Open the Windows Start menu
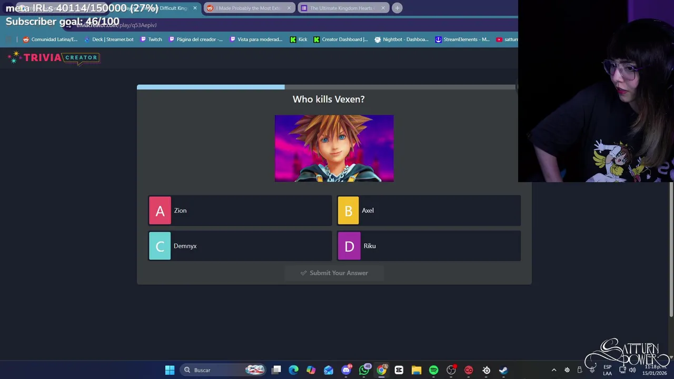The width and height of the screenshot is (674, 379). [170, 370]
